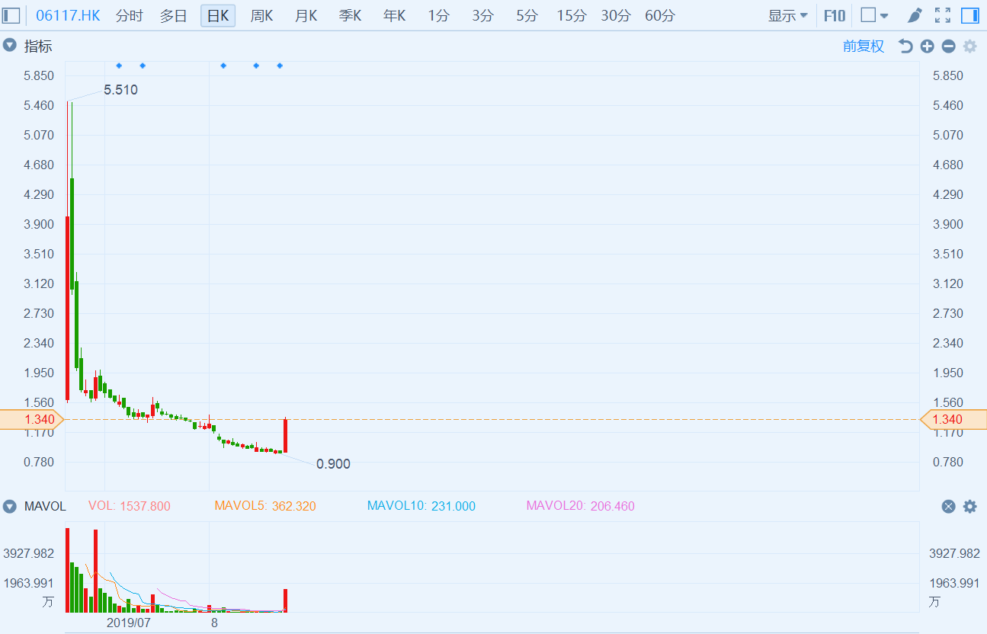This screenshot has width=987, height=634.
Task: Switch to the 分时 intraday tab
Action: [130, 15]
